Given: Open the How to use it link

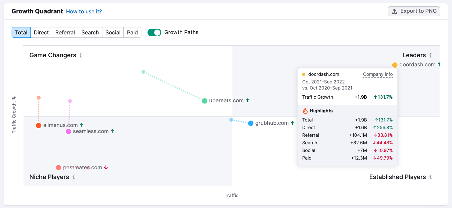Looking at the screenshot, I should [x=84, y=12].
